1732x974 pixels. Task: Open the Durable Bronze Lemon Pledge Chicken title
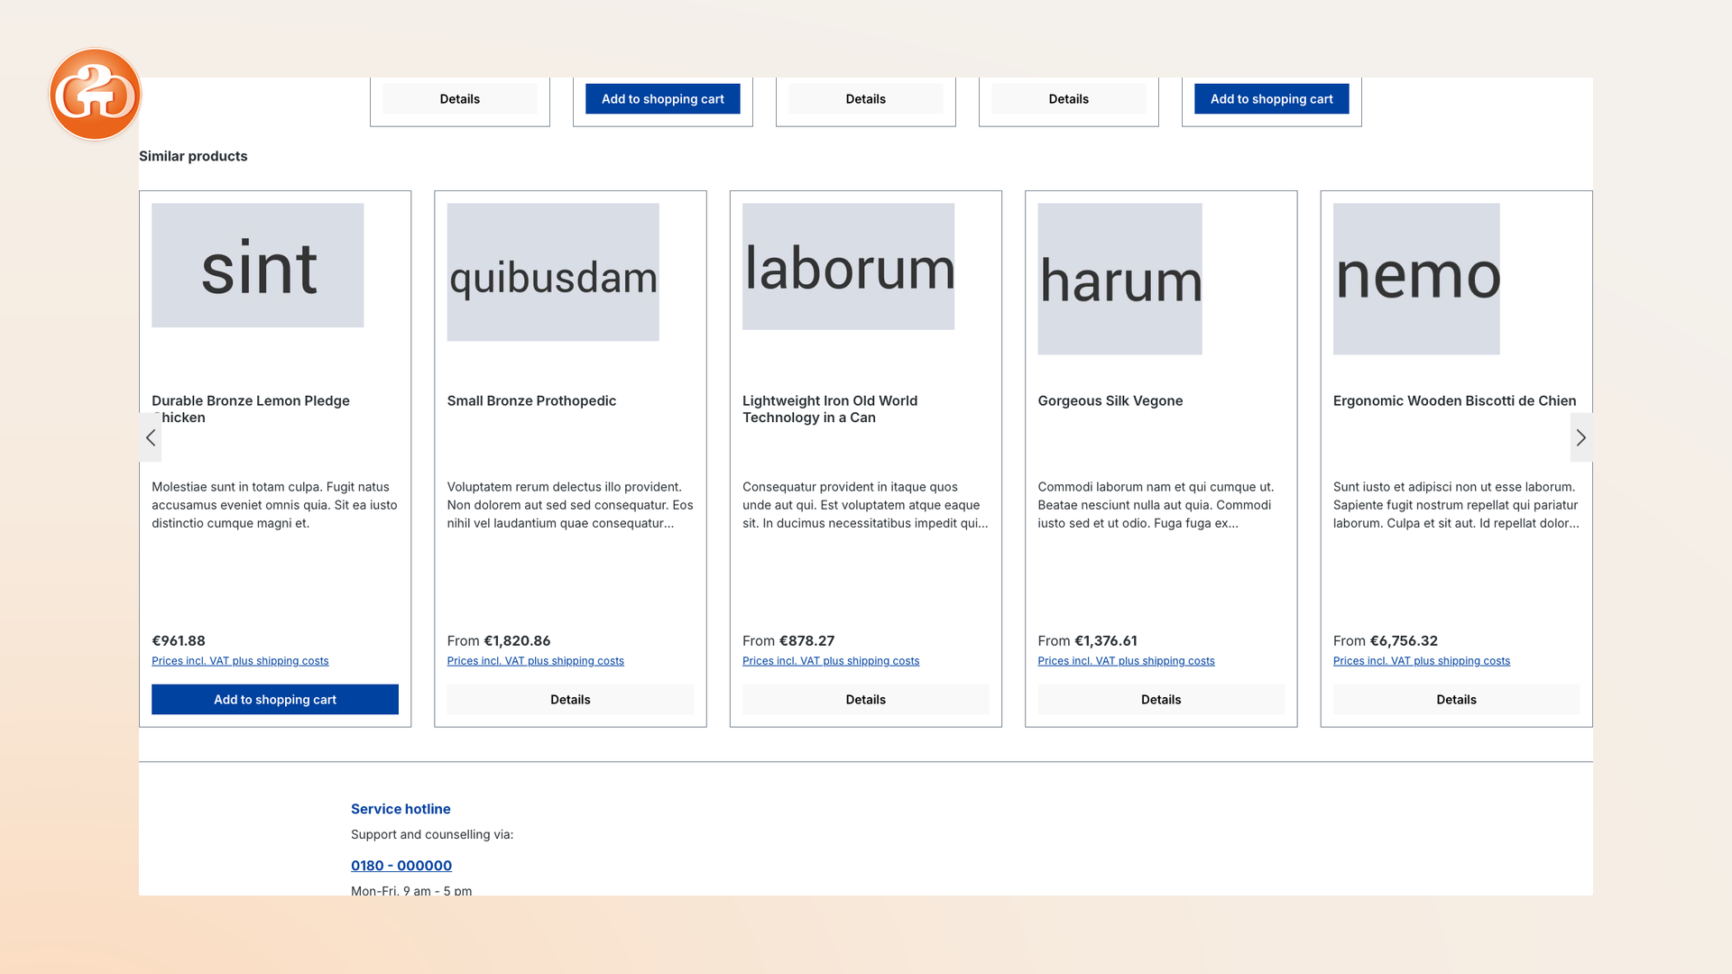251,409
